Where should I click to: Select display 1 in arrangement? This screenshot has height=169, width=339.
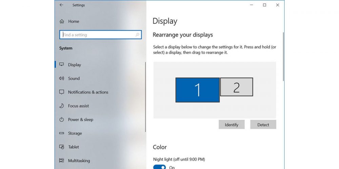pos(197,90)
